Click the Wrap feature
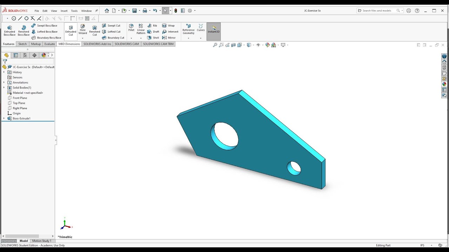This screenshot has height=252, width=449. tap(168, 26)
